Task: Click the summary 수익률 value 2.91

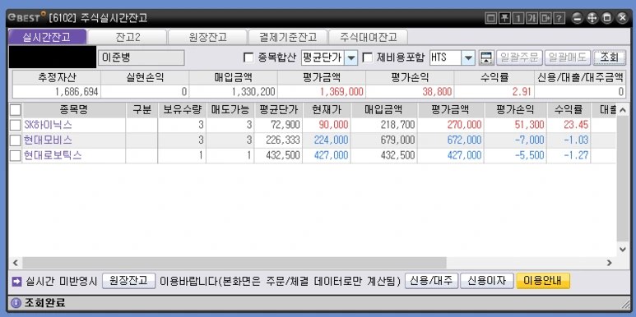Action: point(522,92)
